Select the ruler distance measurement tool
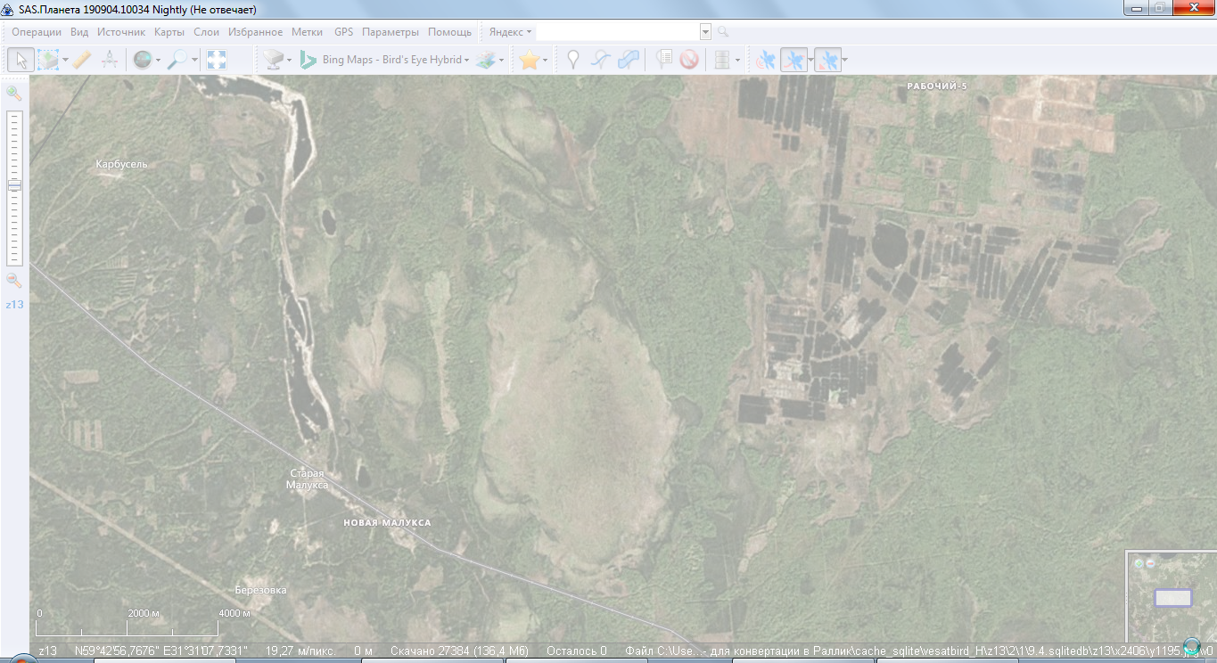The width and height of the screenshot is (1217, 663). (x=81, y=60)
